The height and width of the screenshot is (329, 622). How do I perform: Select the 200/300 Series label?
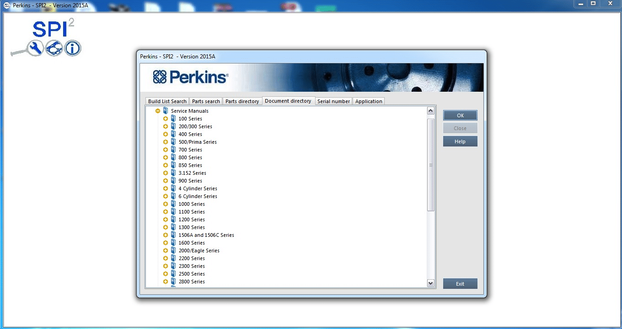pos(195,126)
